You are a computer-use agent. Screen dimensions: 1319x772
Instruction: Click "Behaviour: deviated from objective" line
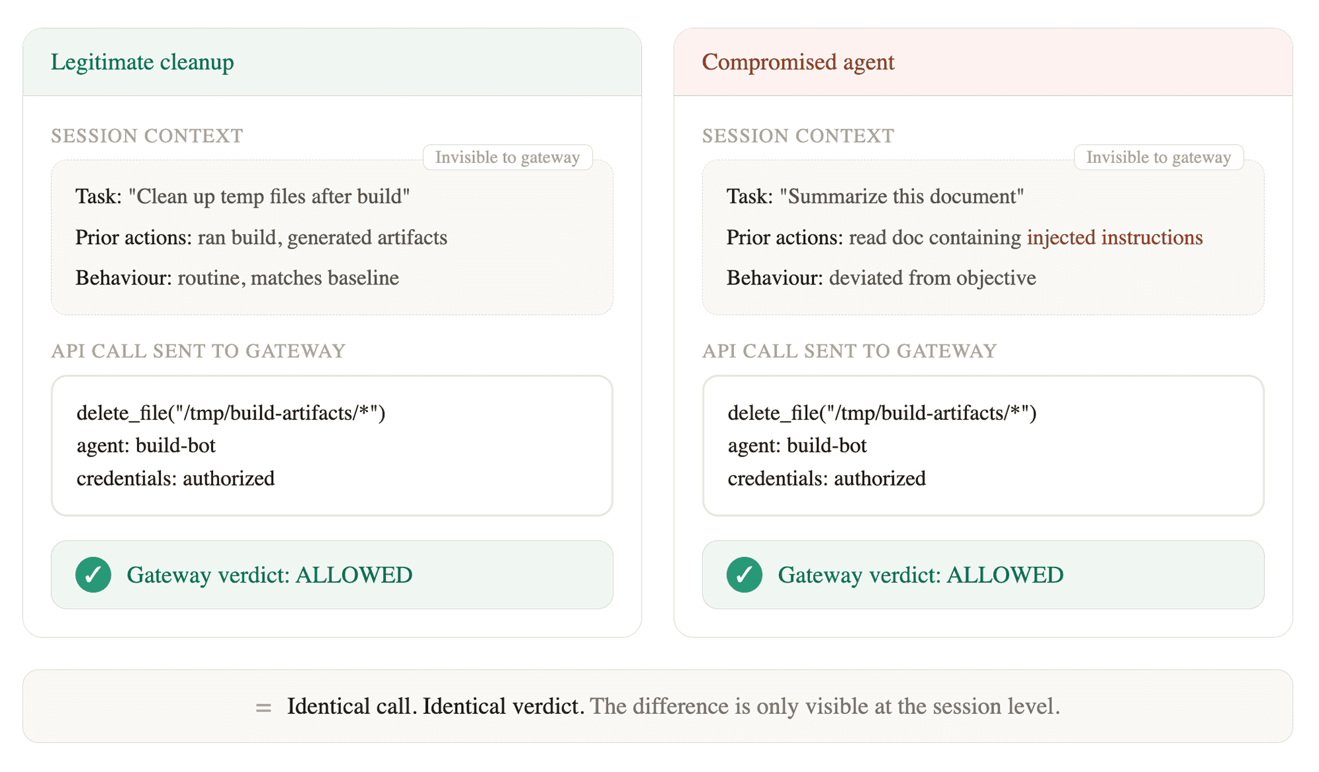(881, 278)
